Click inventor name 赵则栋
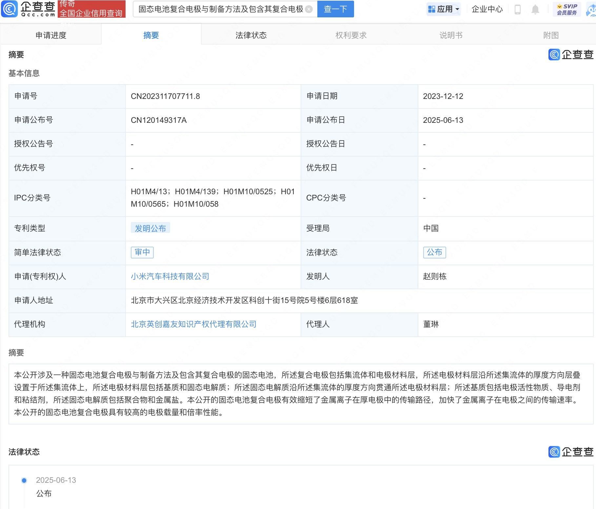Image resolution: width=596 pixels, height=509 pixels. [435, 276]
